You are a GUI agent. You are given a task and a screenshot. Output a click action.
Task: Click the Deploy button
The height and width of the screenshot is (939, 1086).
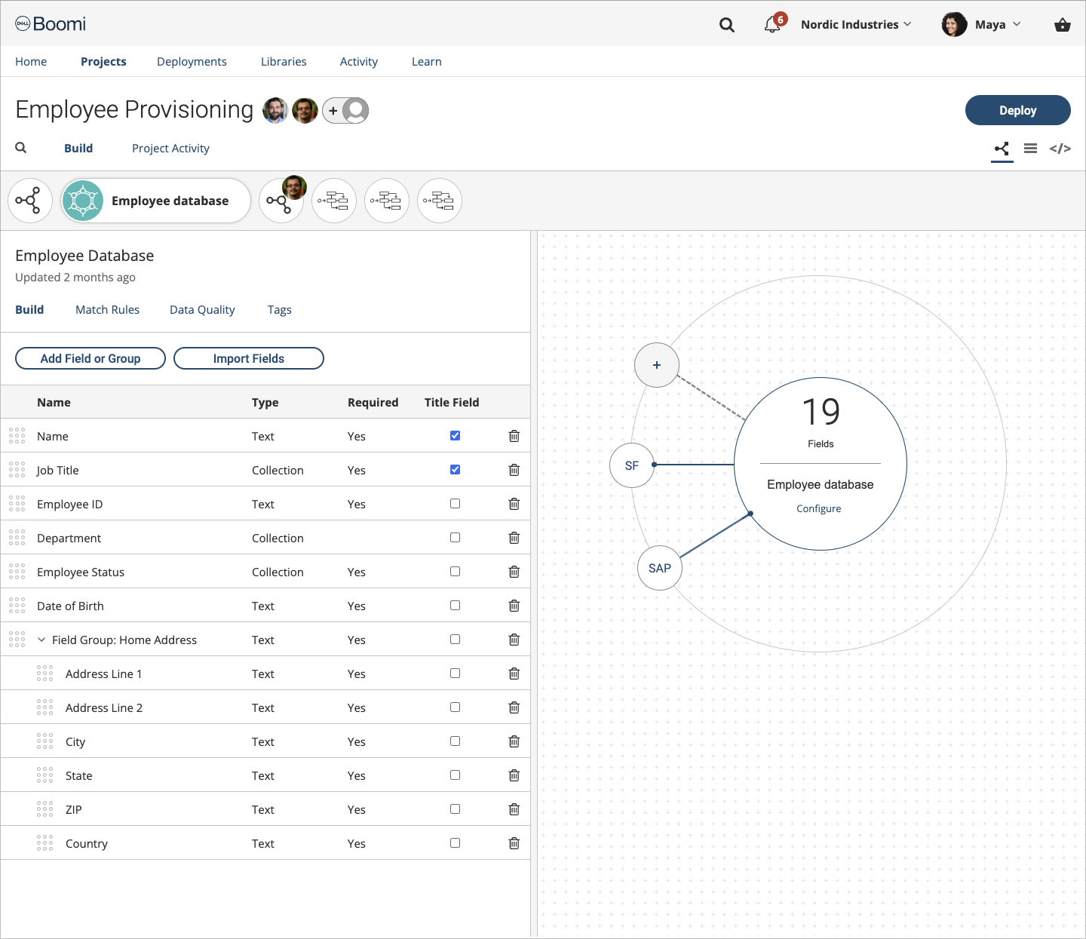[x=1018, y=110]
